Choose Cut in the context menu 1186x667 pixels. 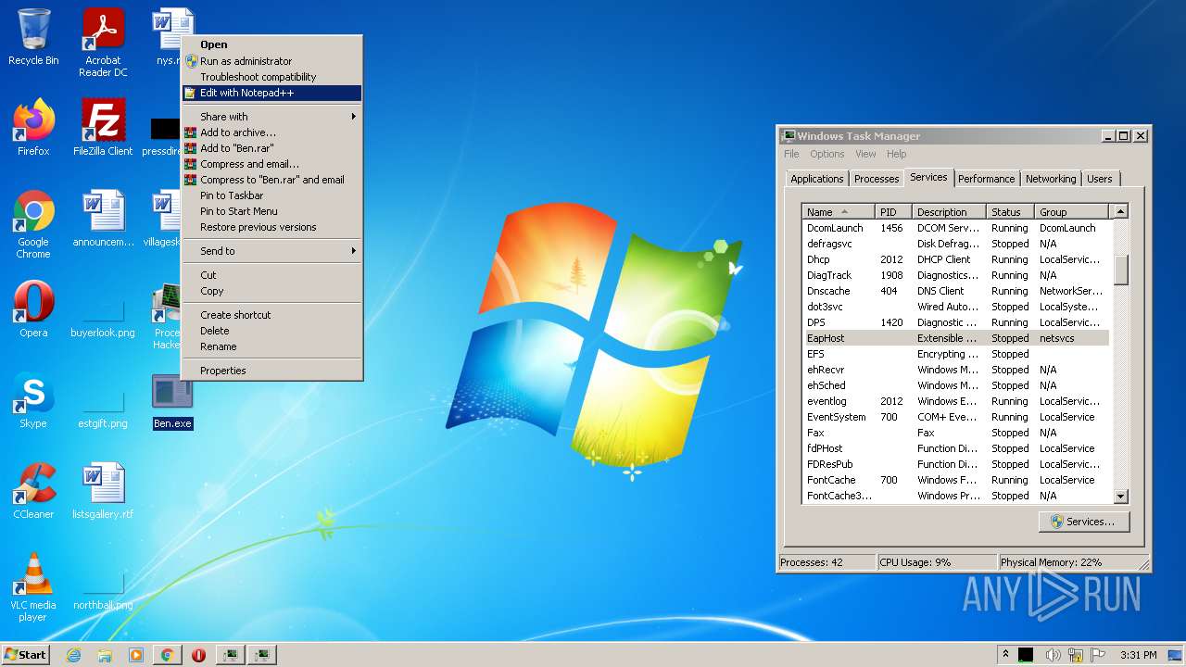(271, 275)
